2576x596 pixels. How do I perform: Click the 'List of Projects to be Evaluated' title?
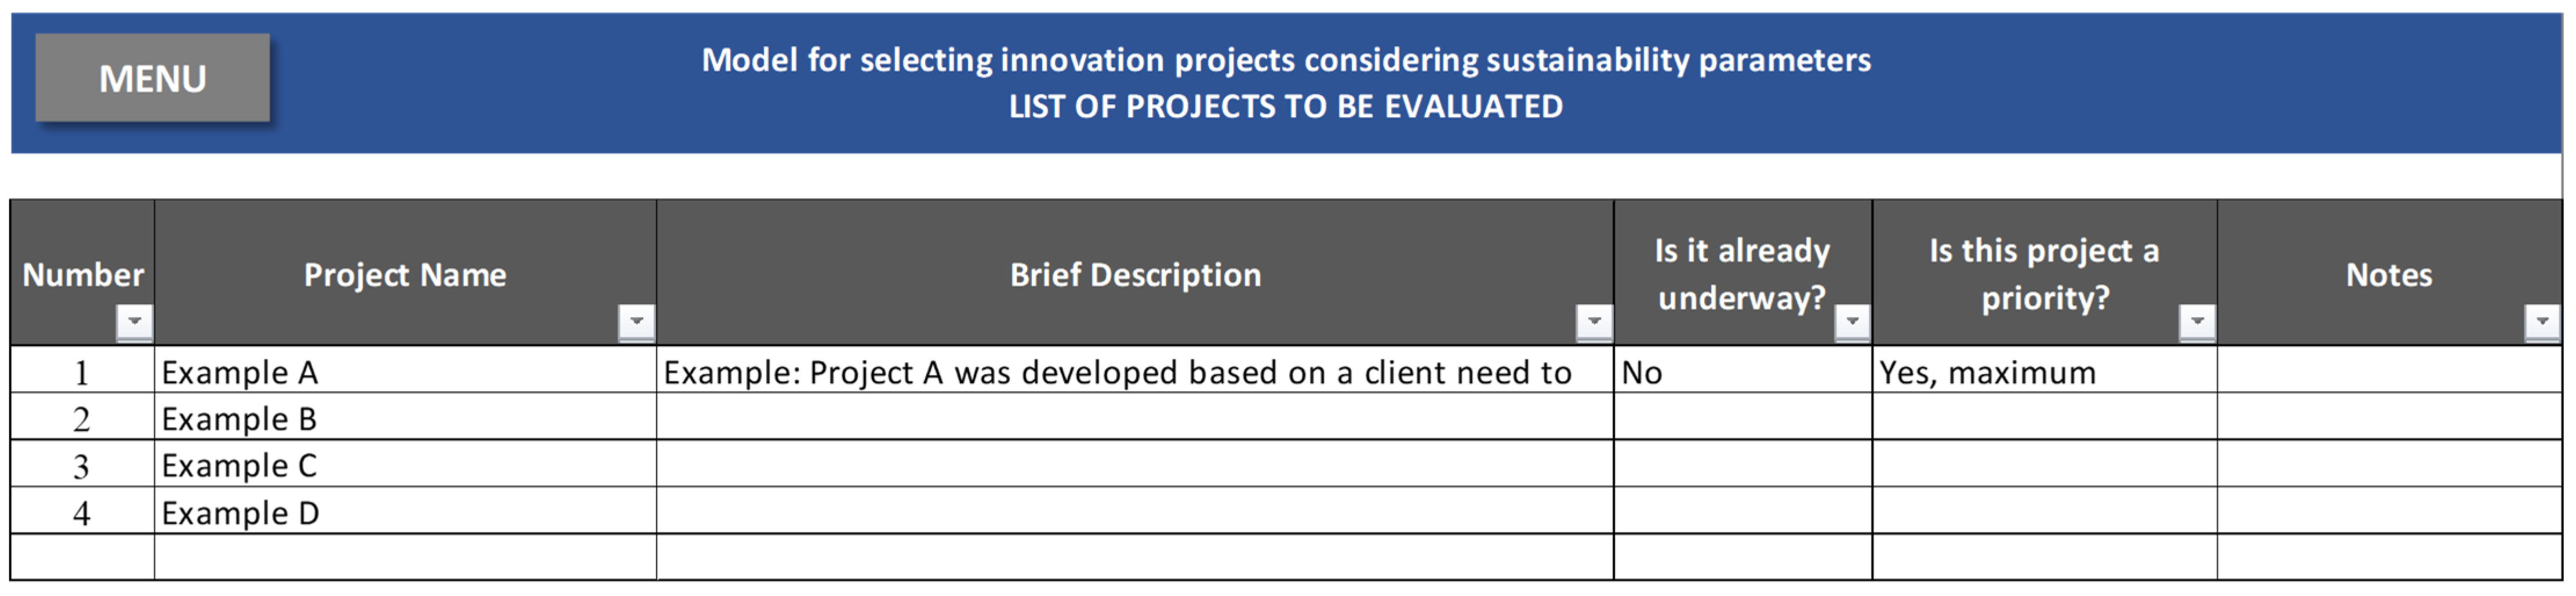(1285, 106)
